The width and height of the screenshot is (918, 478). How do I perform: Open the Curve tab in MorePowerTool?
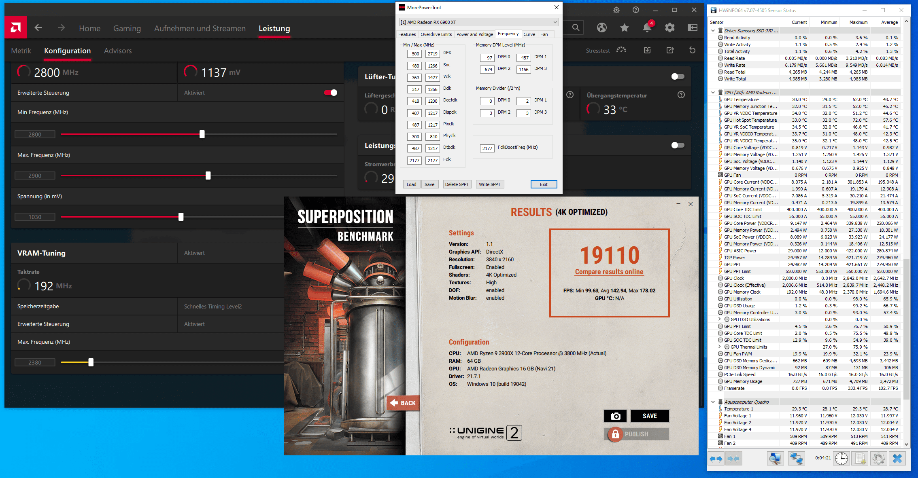529,34
